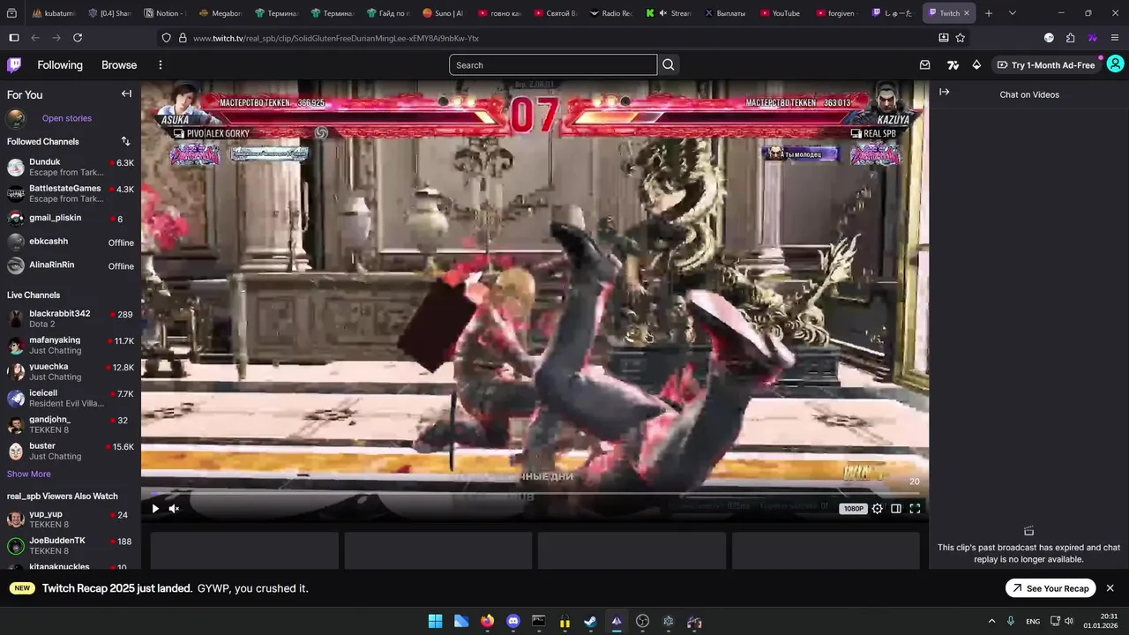The height and width of the screenshot is (635, 1129).
Task: Click Show More under Live Channels
Action: (x=29, y=474)
